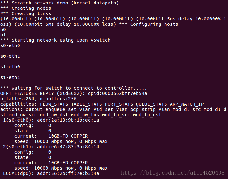Click the s0-eth0 interface line

(10, 45)
